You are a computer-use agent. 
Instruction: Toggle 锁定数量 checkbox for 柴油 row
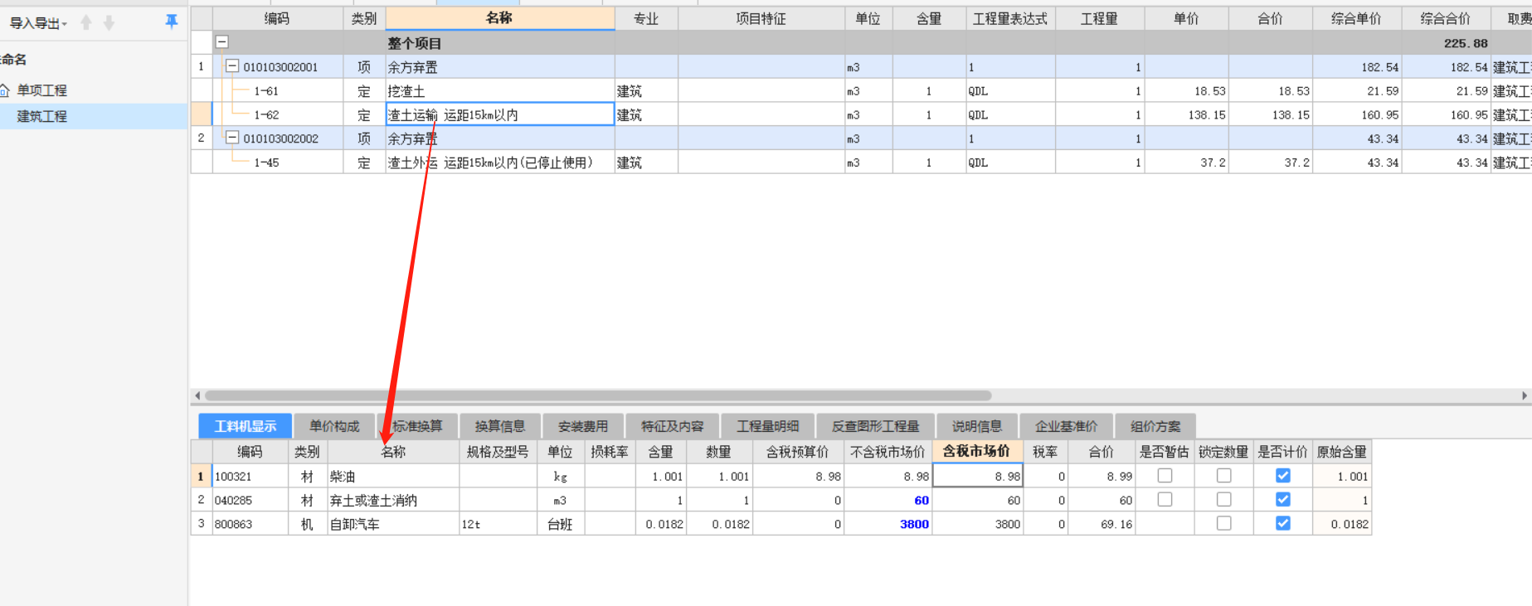1223,476
